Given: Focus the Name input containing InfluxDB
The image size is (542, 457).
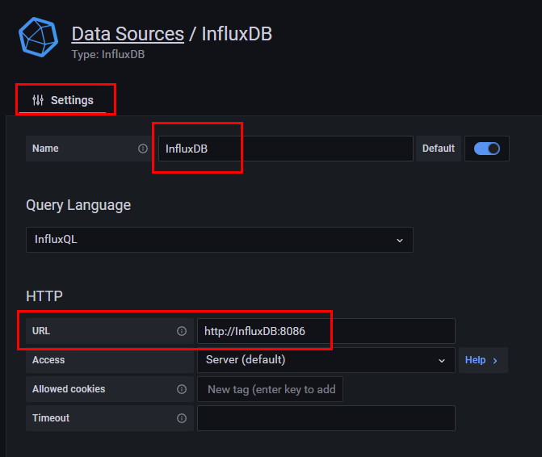Looking at the screenshot, I should pyautogui.click(x=285, y=149).
